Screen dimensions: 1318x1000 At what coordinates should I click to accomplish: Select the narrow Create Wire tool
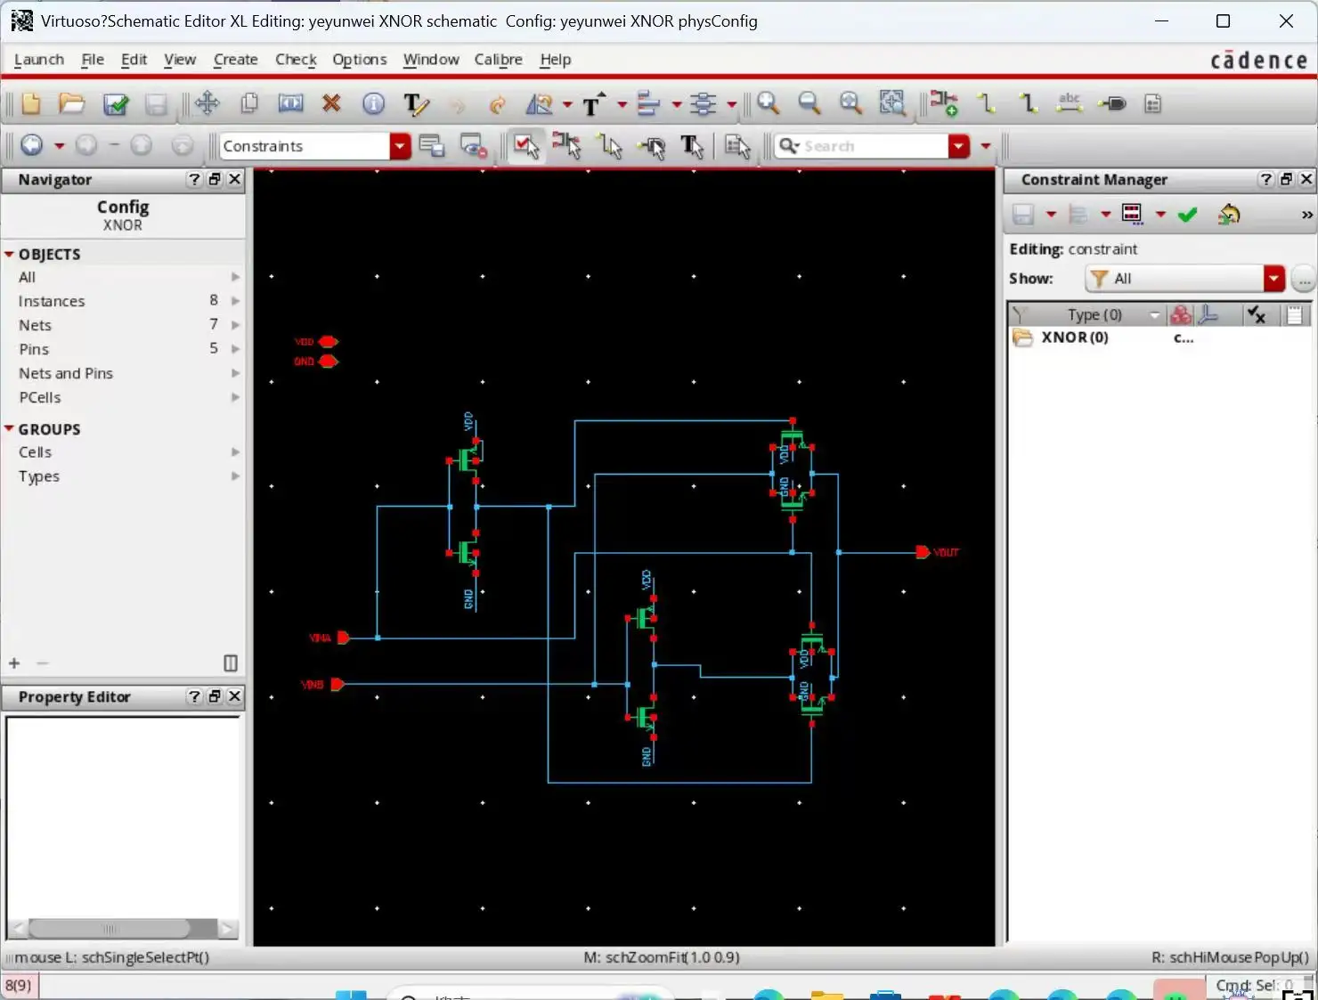point(986,103)
